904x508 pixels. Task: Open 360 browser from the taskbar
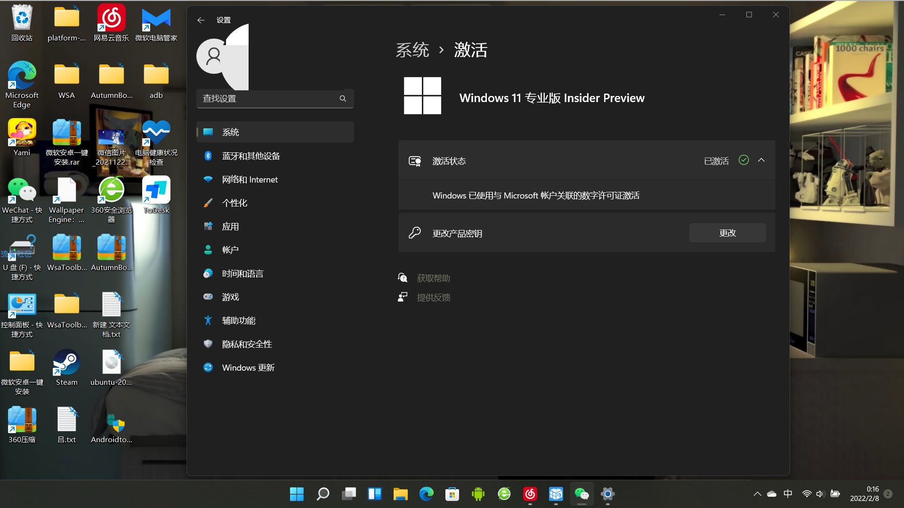click(x=504, y=494)
